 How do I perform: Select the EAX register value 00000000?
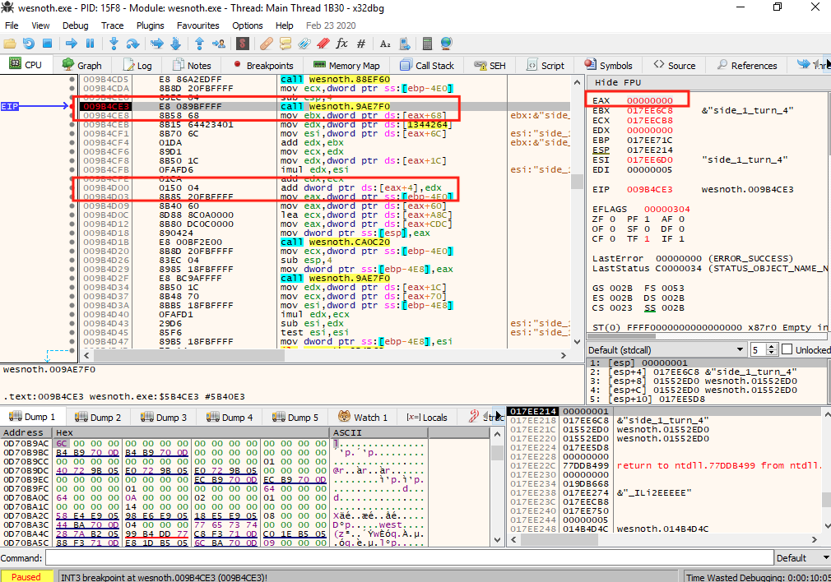[x=650, y=100]
